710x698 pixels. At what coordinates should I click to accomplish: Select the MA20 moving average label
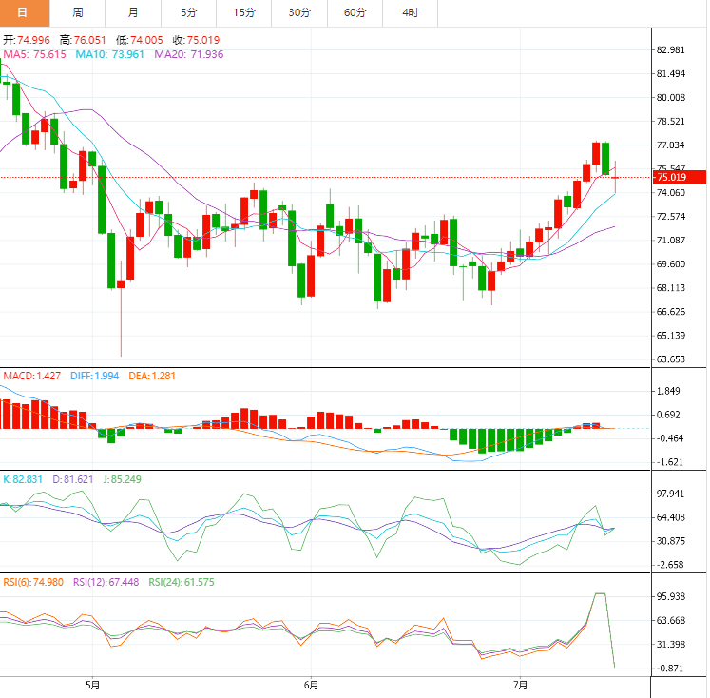tap(188, 55)
